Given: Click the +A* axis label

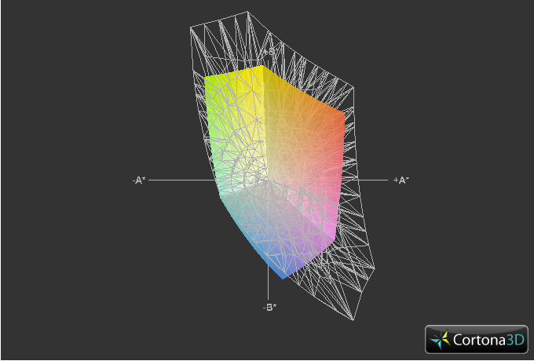Looking at the screenshot, I should (401, 180).
